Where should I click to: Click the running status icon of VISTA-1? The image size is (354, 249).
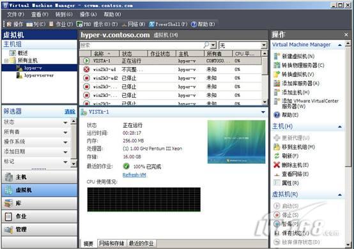86,61
